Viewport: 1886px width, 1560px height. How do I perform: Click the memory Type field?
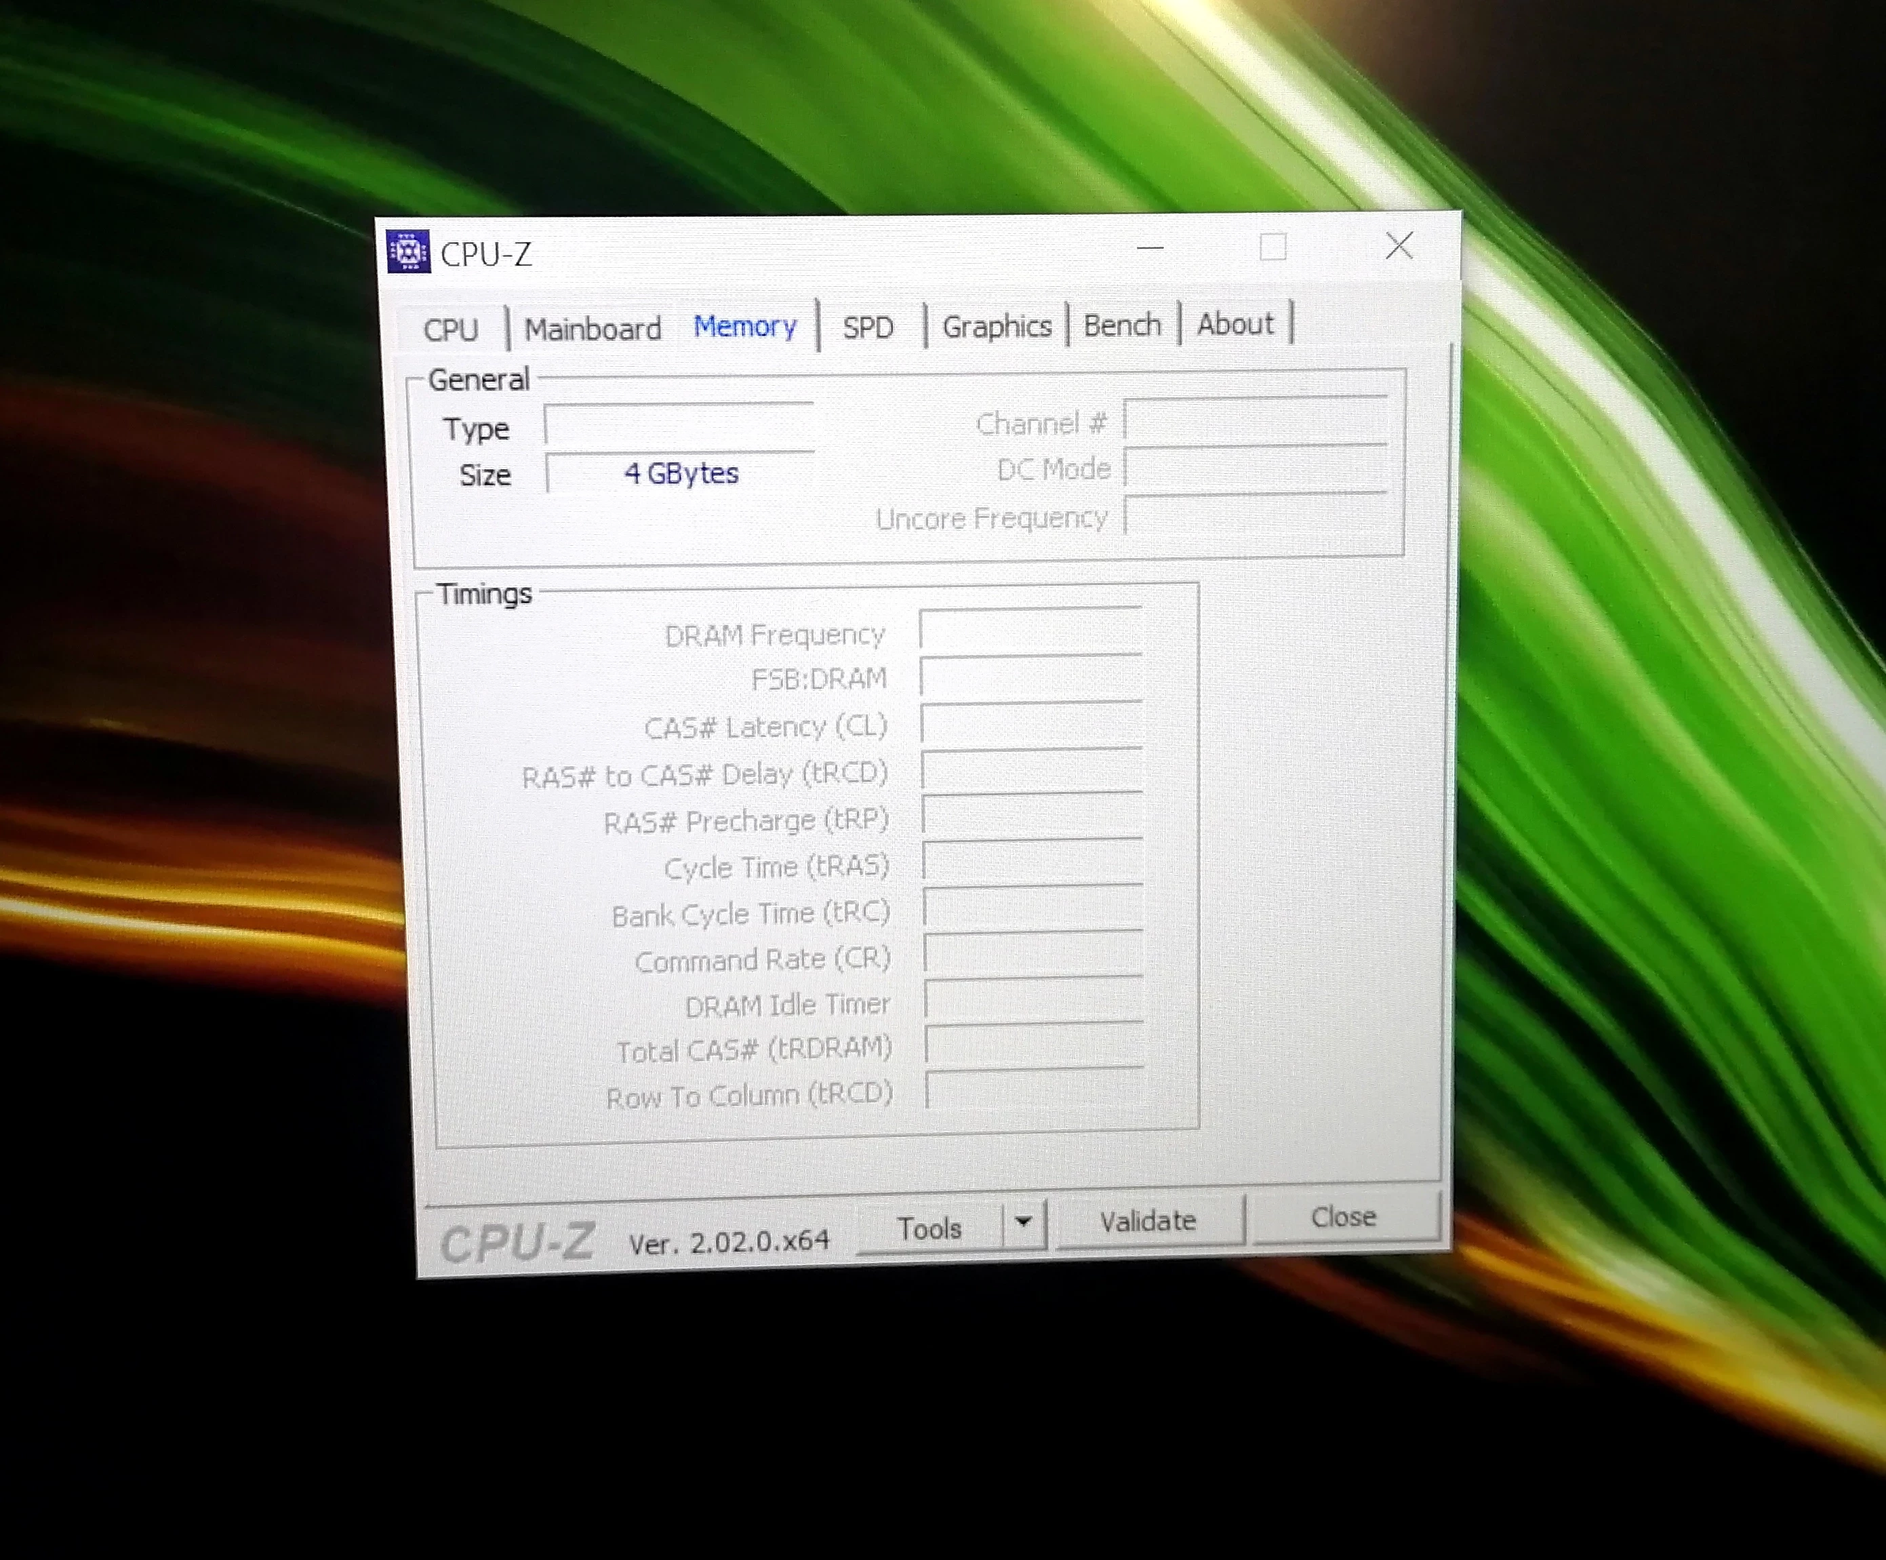(x=679, y=425)
